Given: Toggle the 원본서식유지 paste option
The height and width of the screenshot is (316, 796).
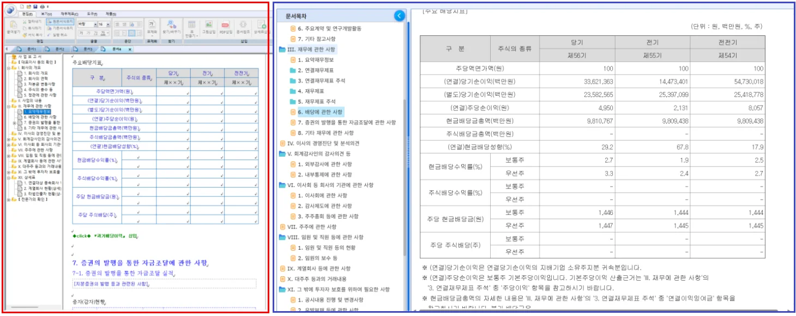Looking at the screenshot, I should 60,22.
